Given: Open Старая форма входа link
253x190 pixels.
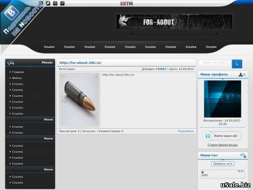Looking at the screenshot, I should (x=222, y=145).
